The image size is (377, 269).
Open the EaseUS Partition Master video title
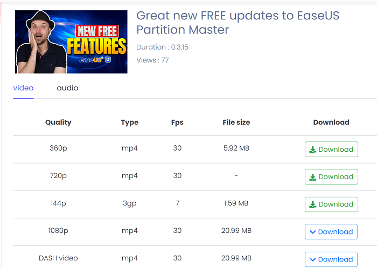click(x=238, y=23)
